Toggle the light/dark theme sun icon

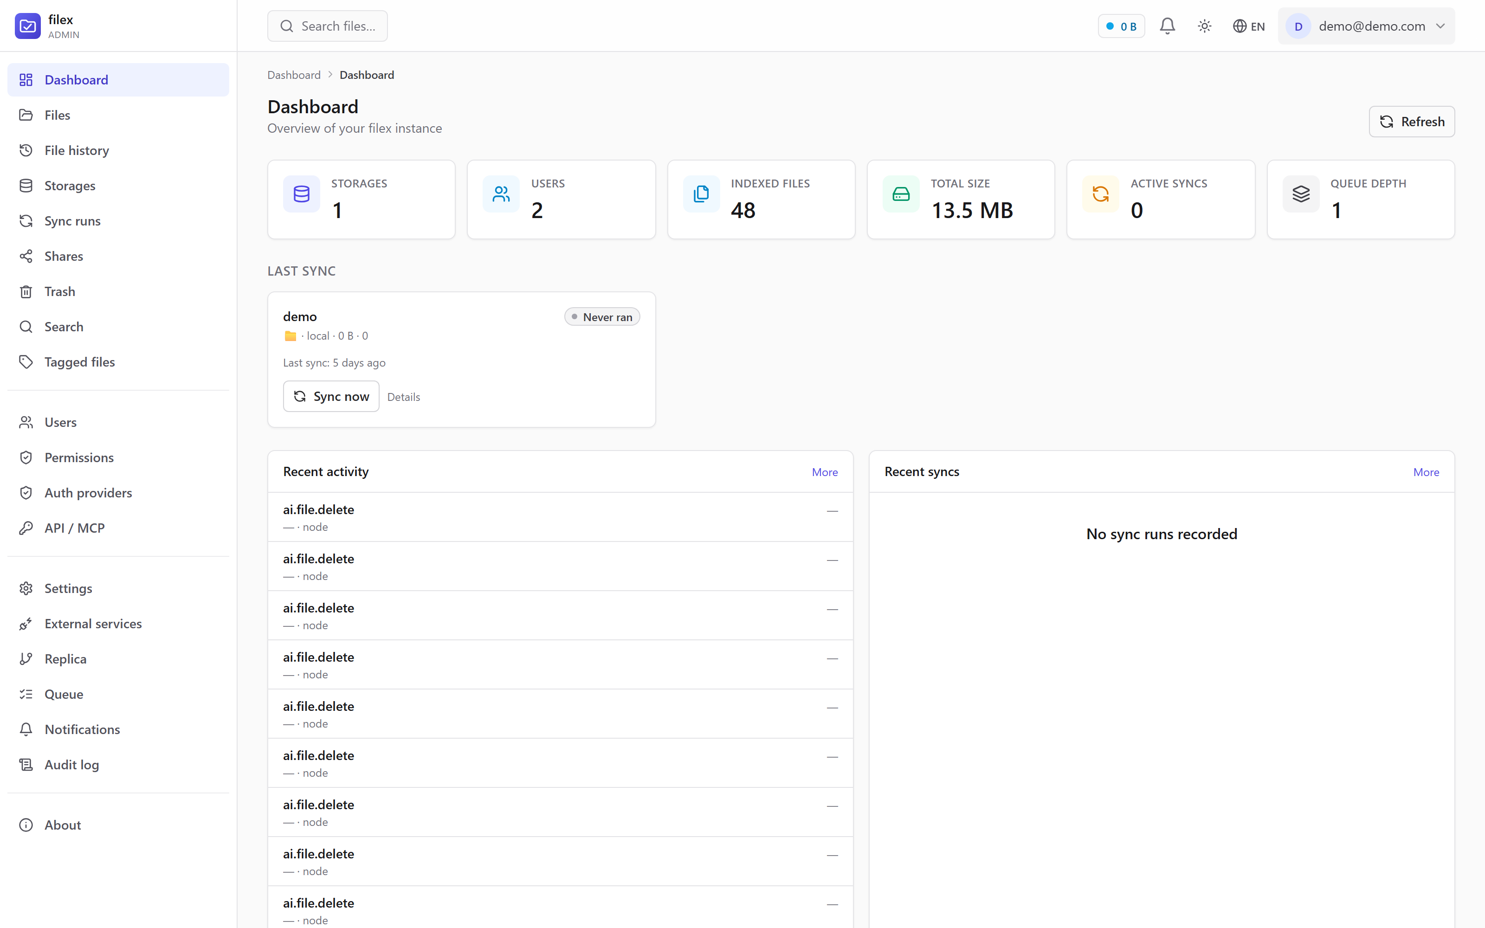click(x=1205, y=26)
